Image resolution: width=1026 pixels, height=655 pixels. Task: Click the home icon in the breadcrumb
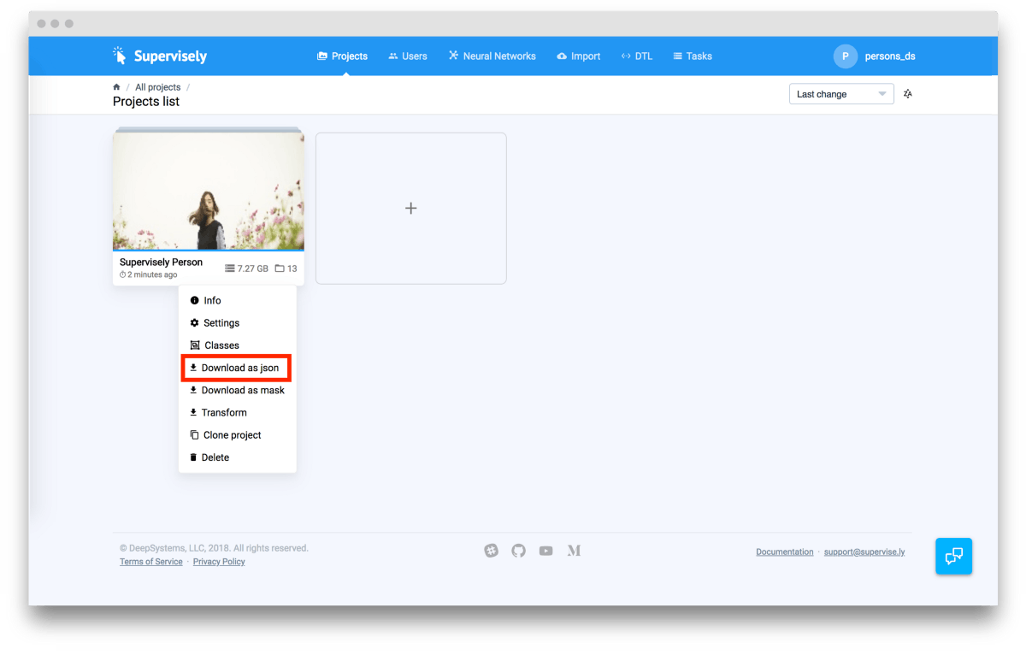(x=115, y=86)
